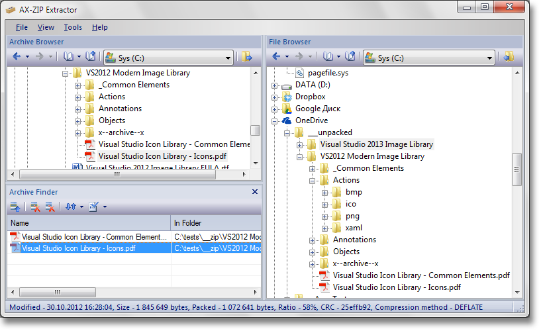Click checklist options icon in Archive Finder toolbar
This screenshot has height=331, width=543.
tap(93, 207)
